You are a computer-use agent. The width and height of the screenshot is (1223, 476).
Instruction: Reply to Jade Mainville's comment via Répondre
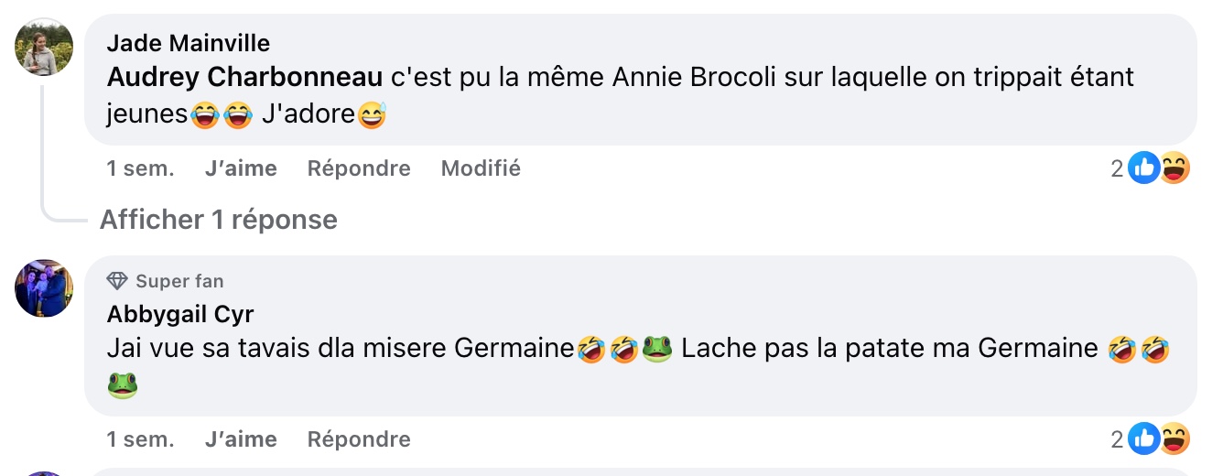(359, 168)
